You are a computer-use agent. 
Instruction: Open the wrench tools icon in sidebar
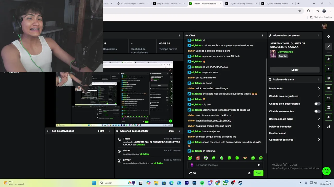click(329, 117)
